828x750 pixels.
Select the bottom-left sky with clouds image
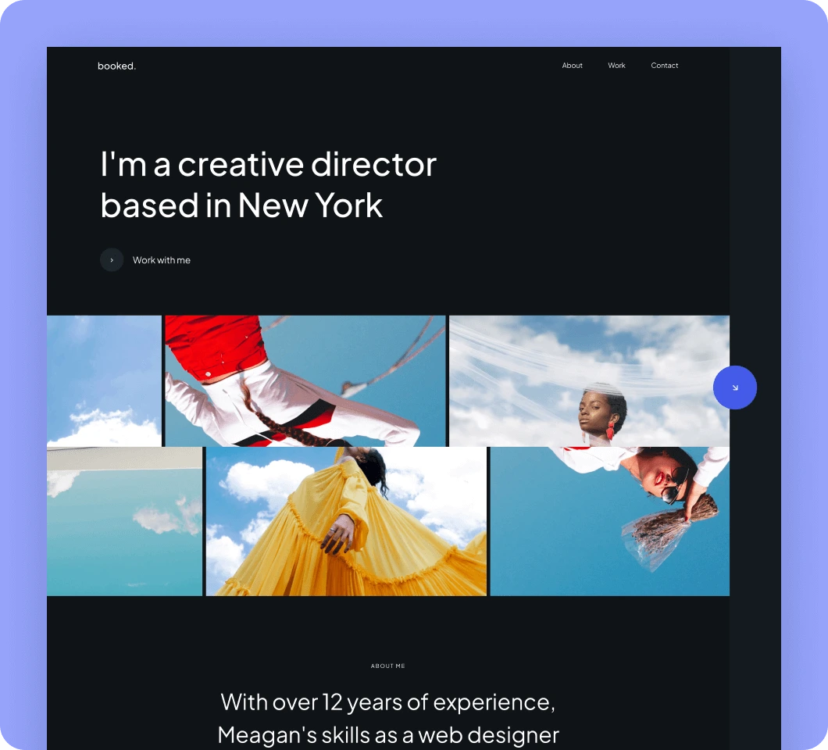coord(123,520)
